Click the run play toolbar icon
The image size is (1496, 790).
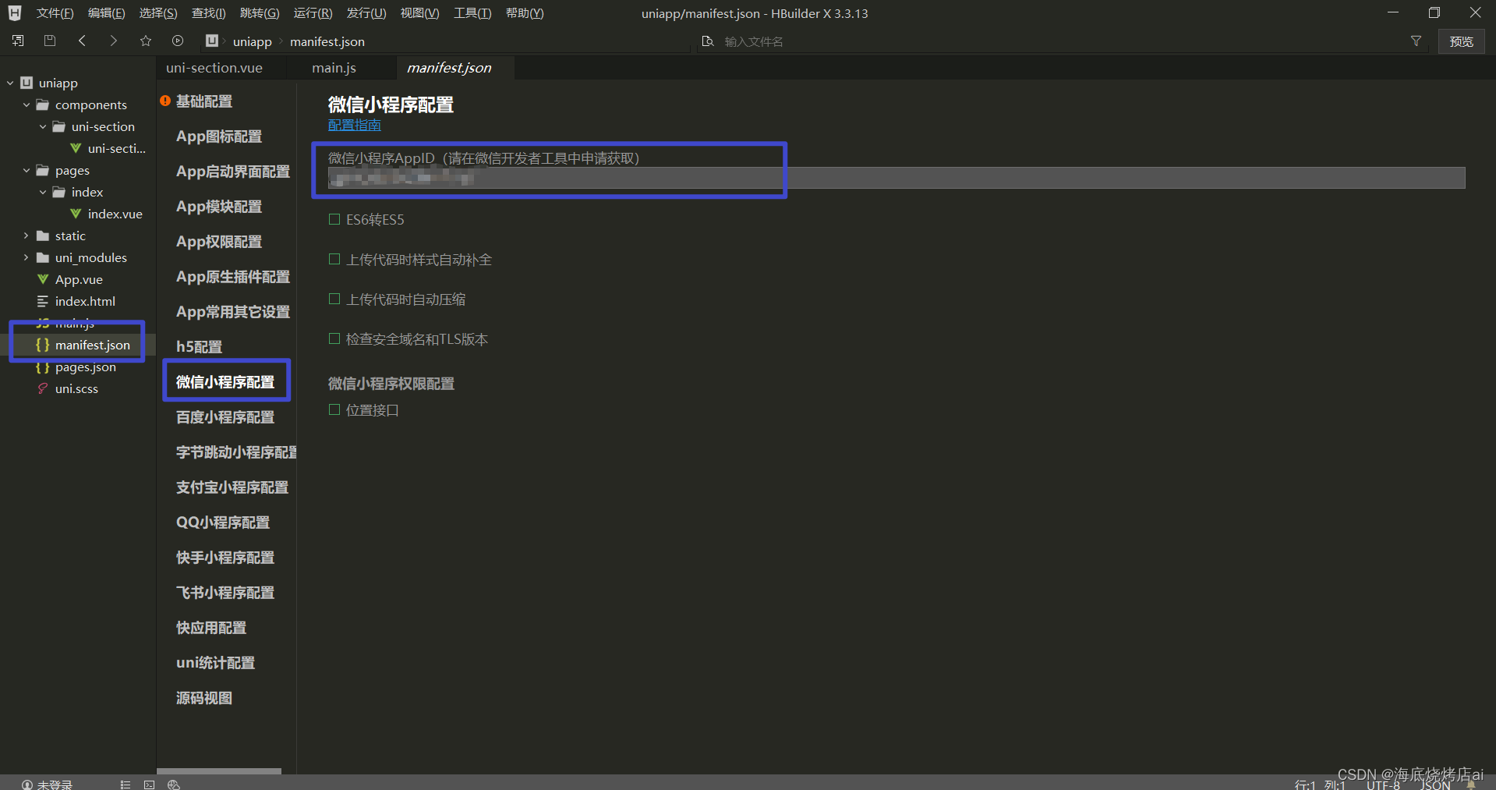[178, 41]
